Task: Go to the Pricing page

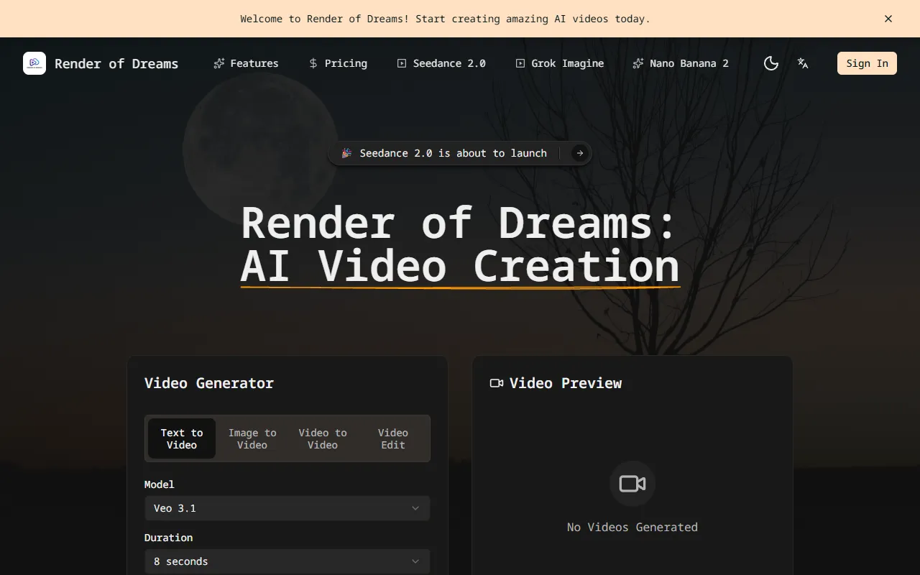Action: (x=338, y=63)
